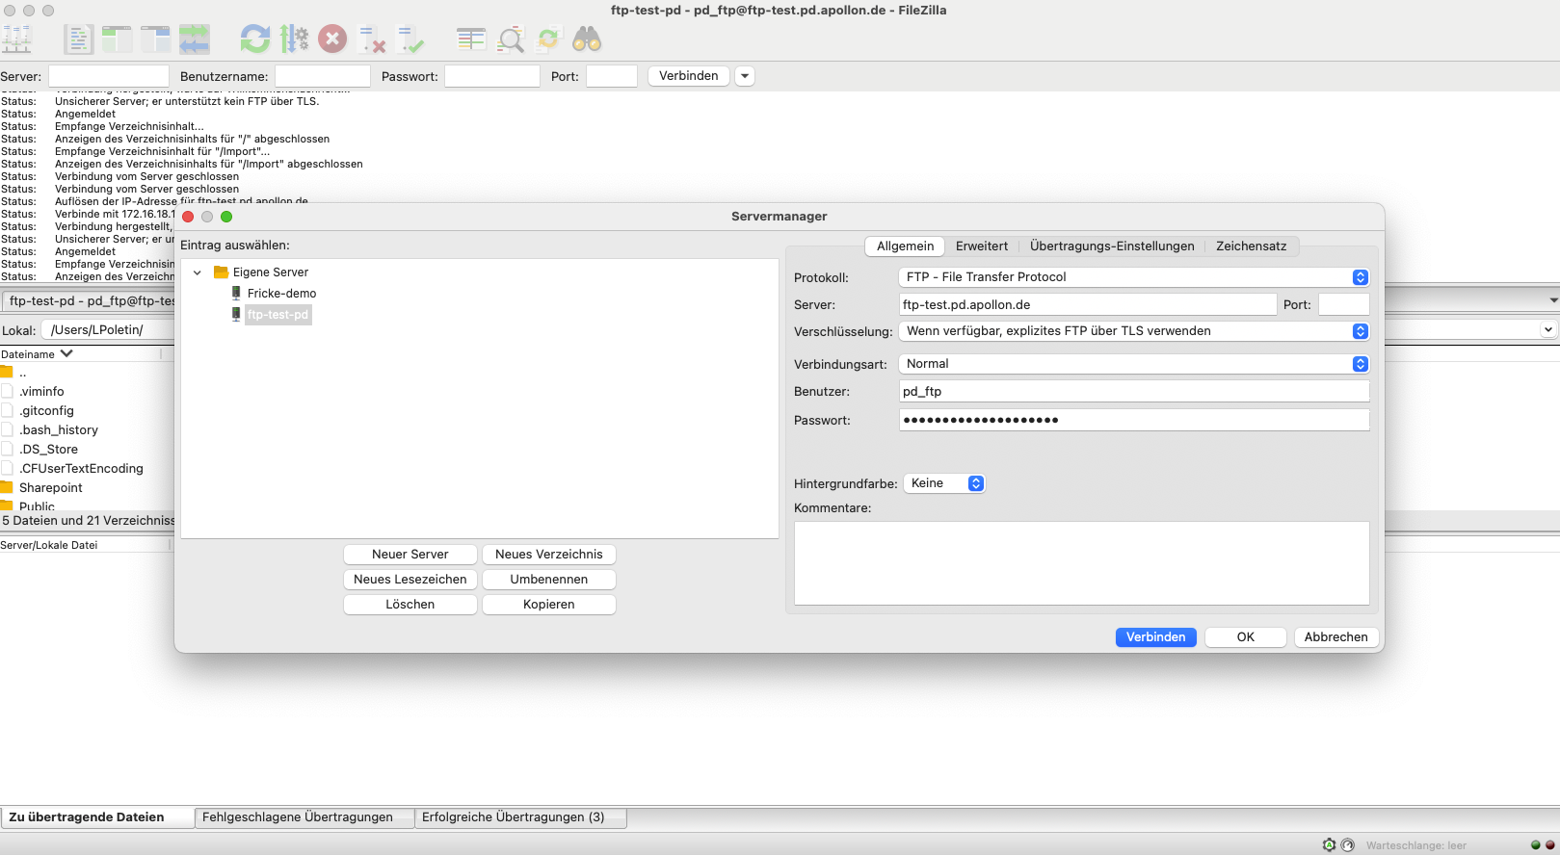Click the refresh file lists icon

255,39
